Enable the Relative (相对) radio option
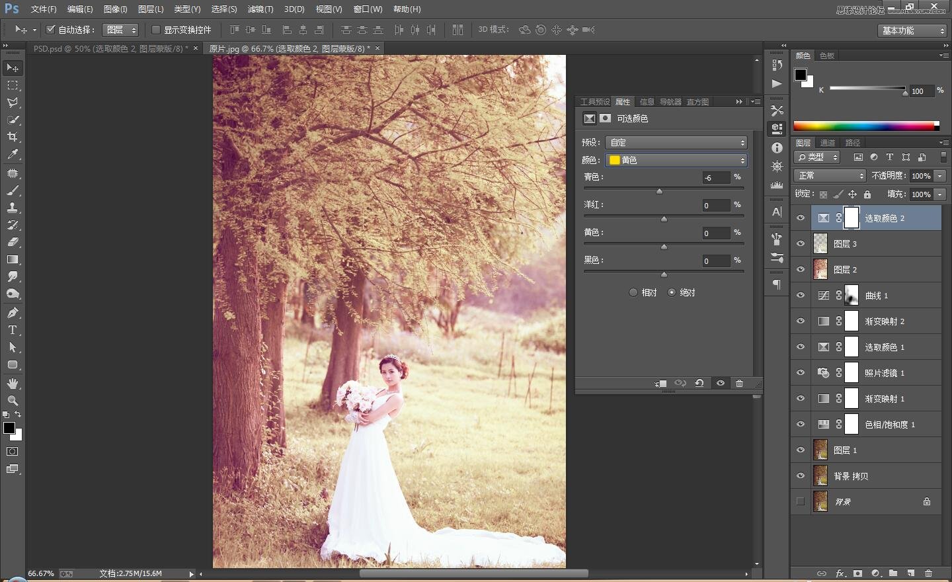Image resolution: width=952 pixels, height=582 pixels. [x=633, y=292]
